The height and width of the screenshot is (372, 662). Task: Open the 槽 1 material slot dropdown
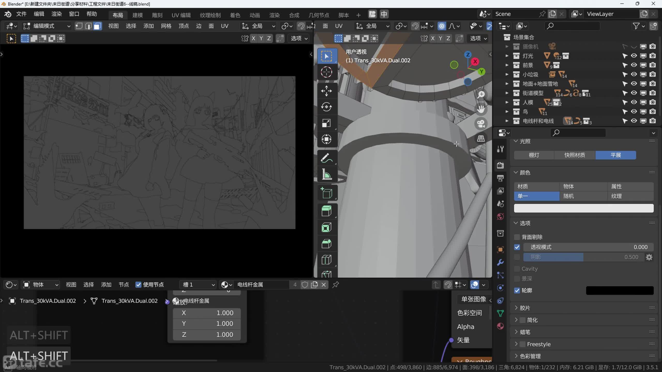198,285
